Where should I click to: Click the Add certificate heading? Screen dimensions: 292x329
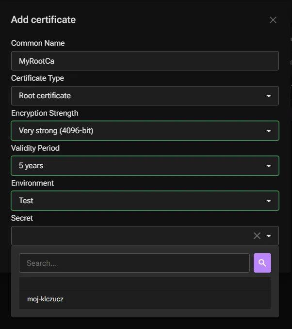[x=43, y=20]
